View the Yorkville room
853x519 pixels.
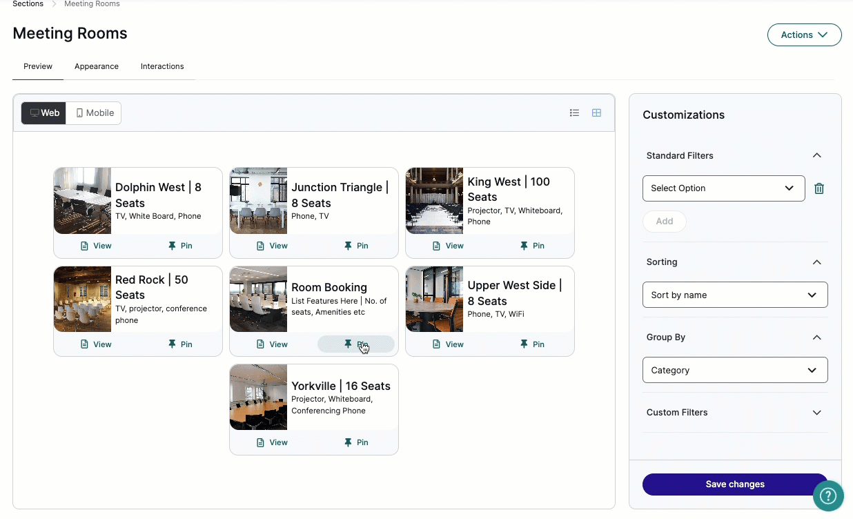pyautogui.click(x=272, y=442)
